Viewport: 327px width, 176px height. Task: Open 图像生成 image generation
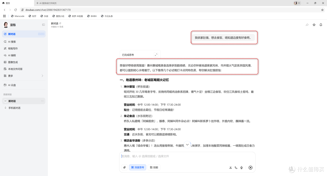(x=24, y=62)
